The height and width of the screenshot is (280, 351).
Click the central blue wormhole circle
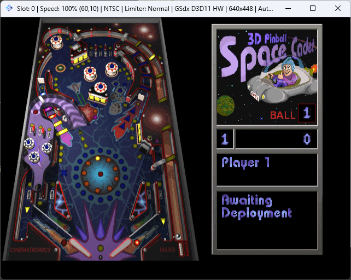click(x=100, y=174)
